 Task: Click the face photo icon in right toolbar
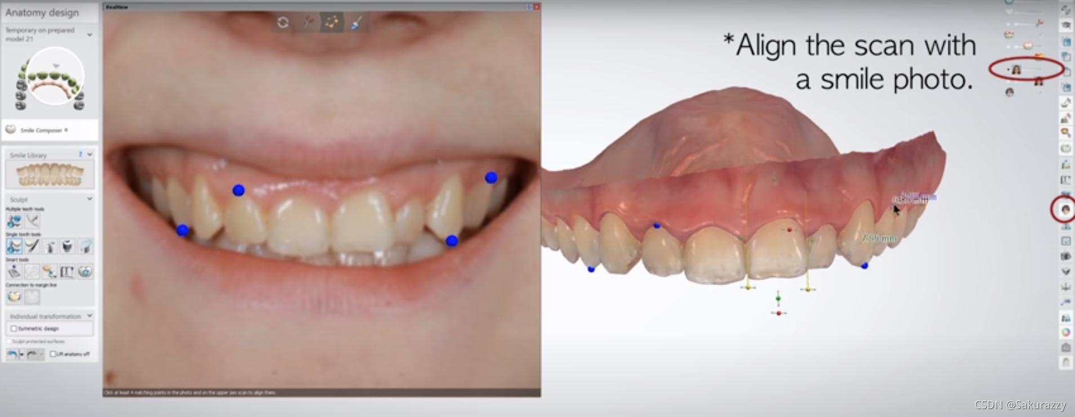tap(1065, 210)
